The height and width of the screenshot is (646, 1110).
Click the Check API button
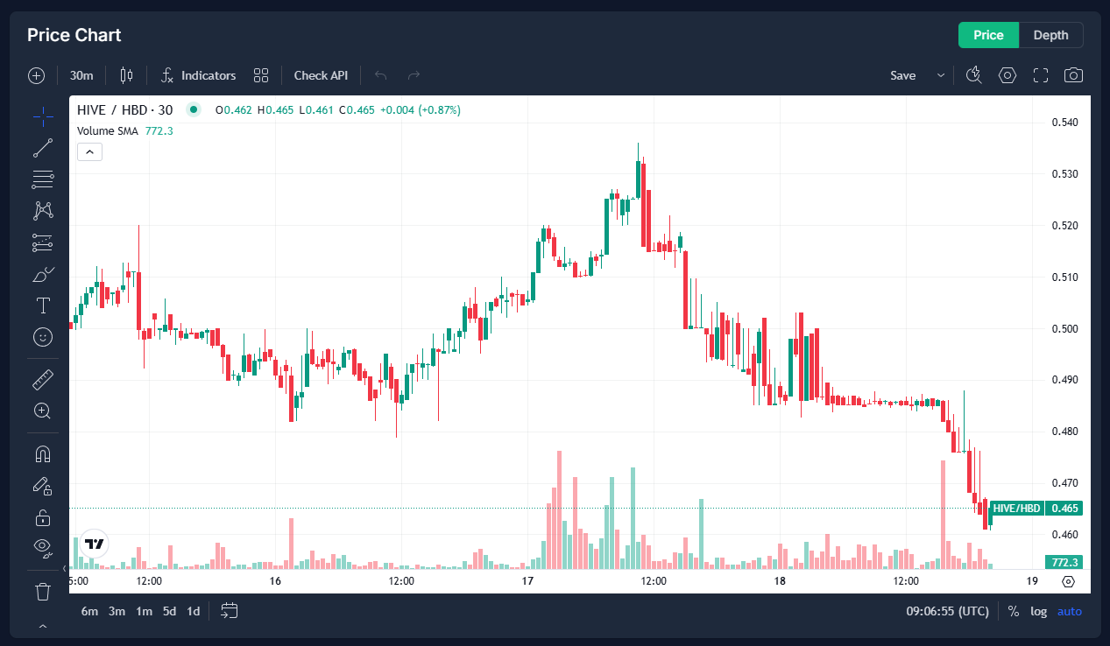321,75
